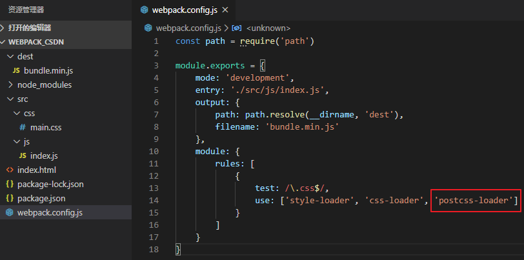
Task: Click the HTML icon beside index.html
Action: coord(10,170)
